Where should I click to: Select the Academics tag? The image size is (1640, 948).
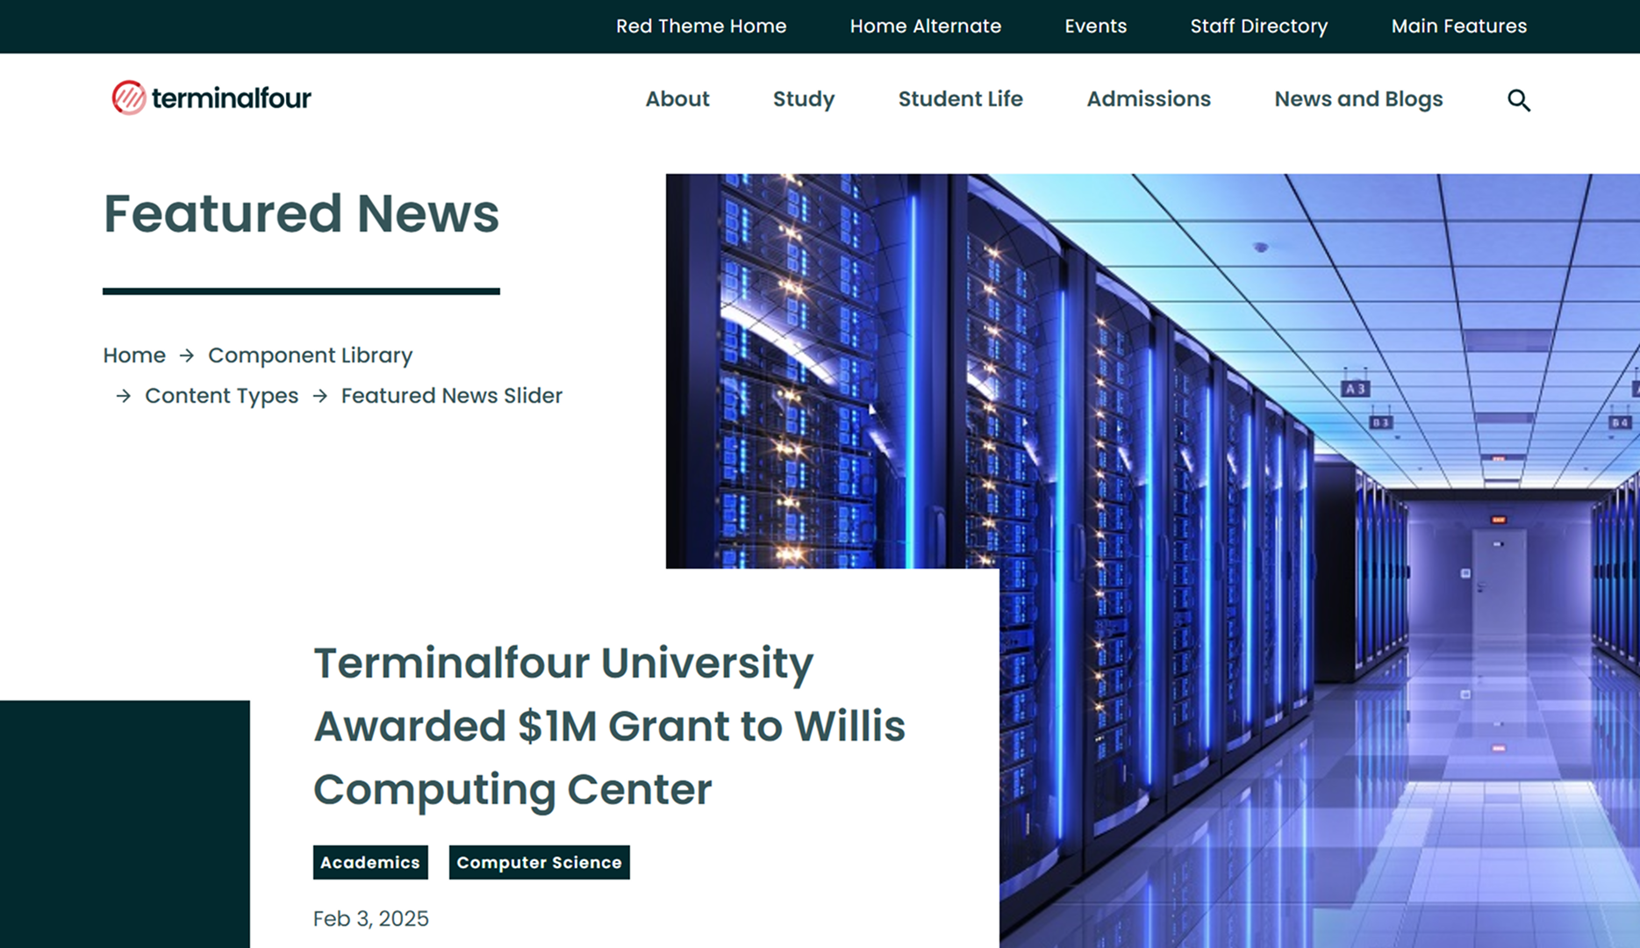coord(370,862)
